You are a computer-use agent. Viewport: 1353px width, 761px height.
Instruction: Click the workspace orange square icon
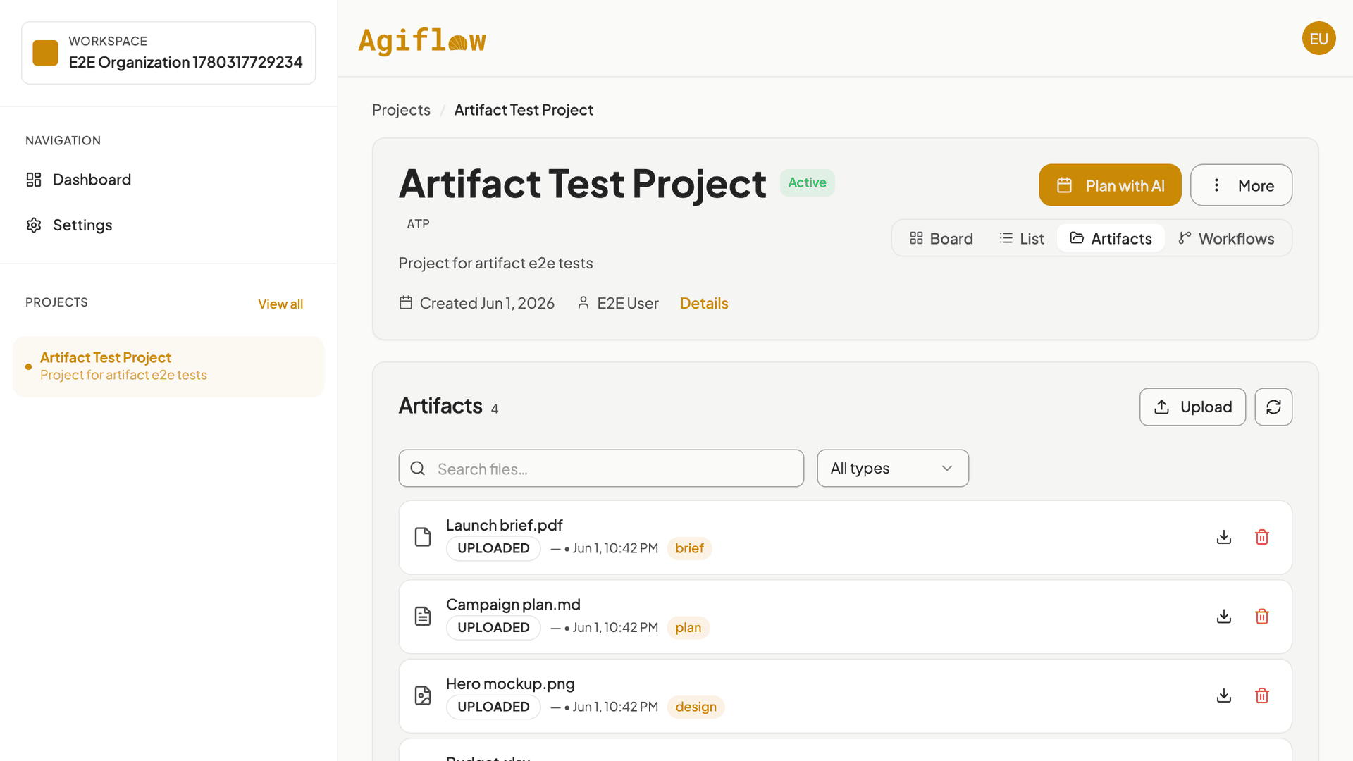pos(45,53)
